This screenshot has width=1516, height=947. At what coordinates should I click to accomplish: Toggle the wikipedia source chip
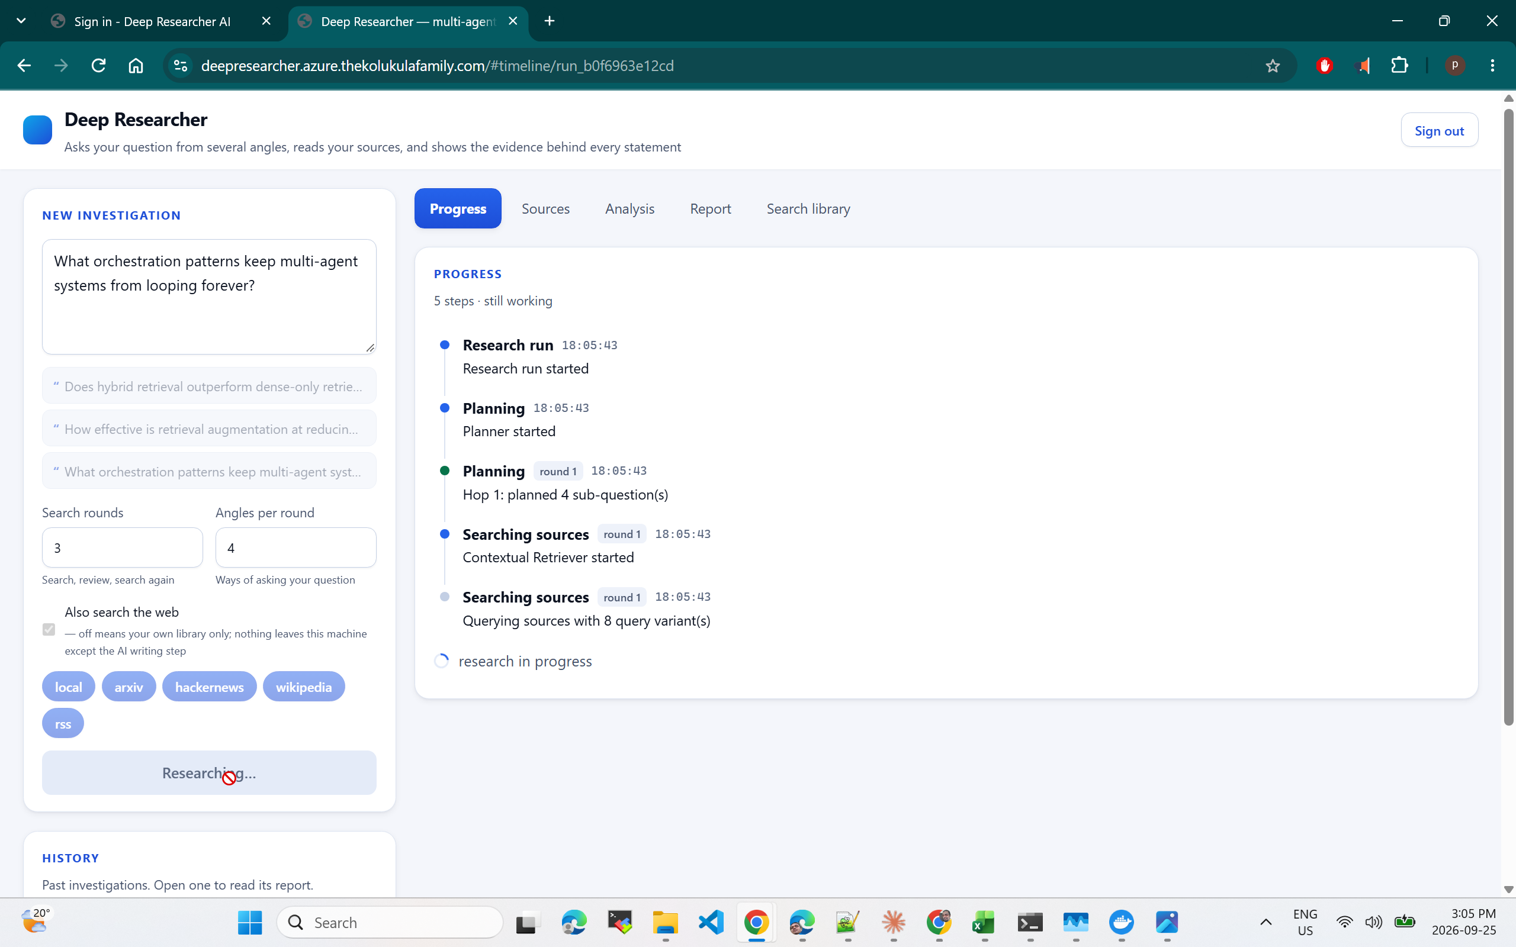coord(304,687)
